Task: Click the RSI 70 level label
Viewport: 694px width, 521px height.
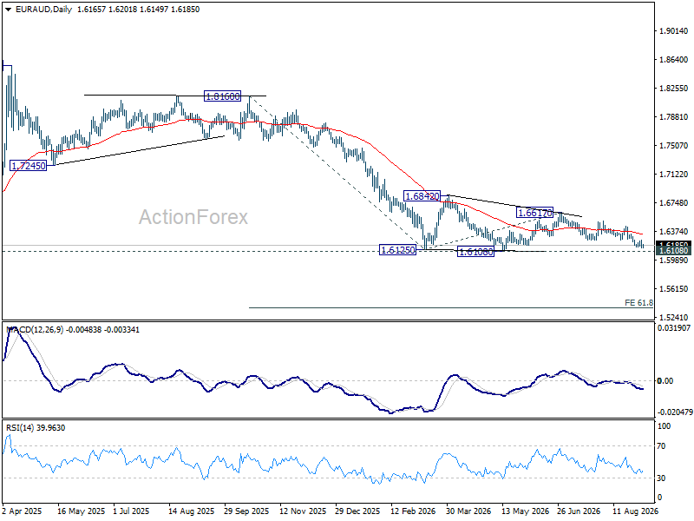Action: coord(661,445)
